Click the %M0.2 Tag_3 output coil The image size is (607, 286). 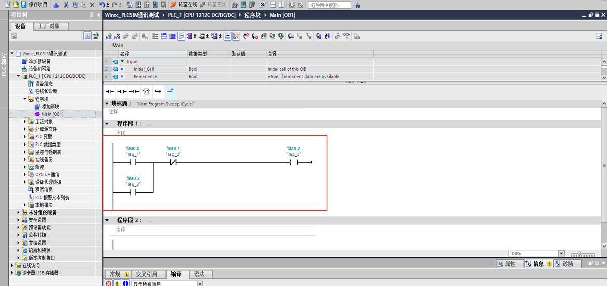[x=294, y=162]
